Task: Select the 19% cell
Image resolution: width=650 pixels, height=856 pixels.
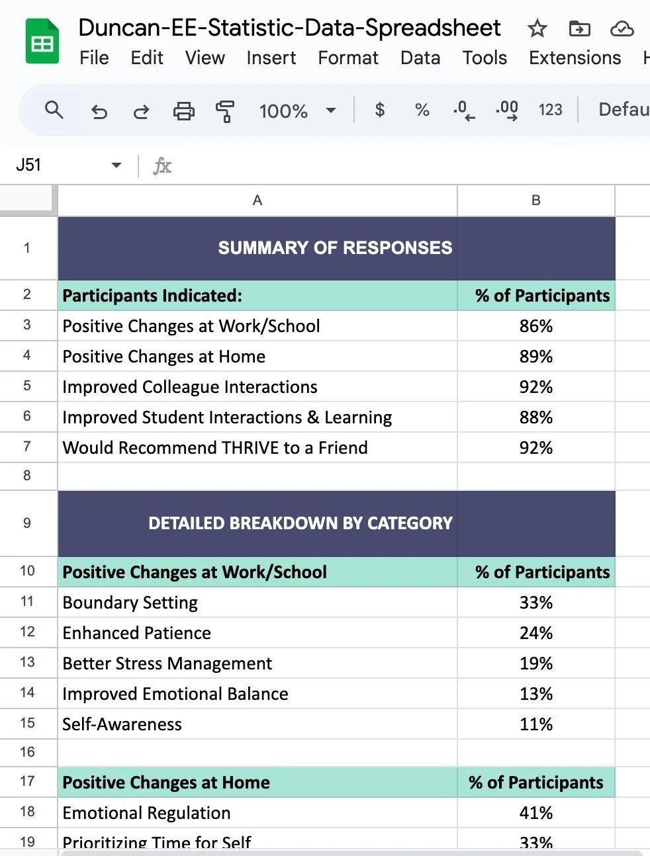Action: pyautogui.click(x=536, y=663)
